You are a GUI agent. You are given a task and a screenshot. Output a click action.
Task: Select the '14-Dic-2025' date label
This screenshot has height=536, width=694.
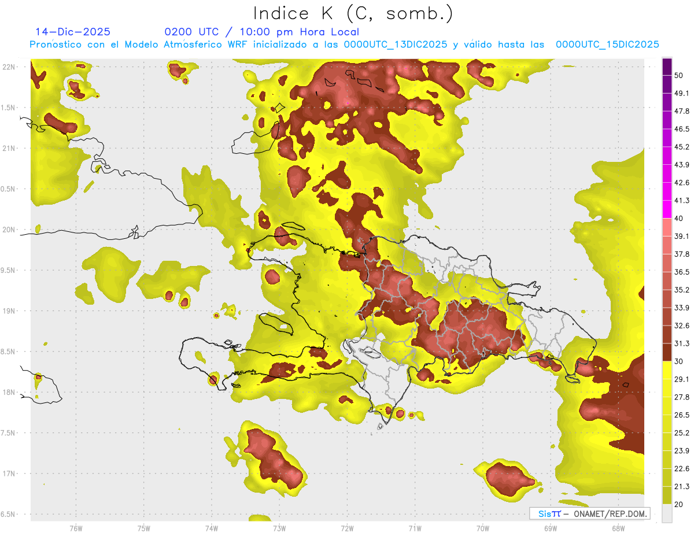point(73,32)
